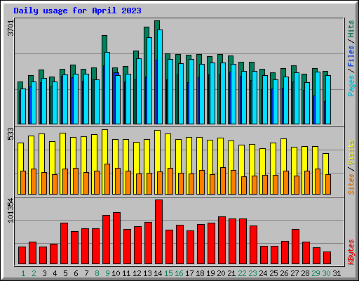Click the red KBytes bar for day 10
The height and width of the screenshot is (281, 359).
117,238
